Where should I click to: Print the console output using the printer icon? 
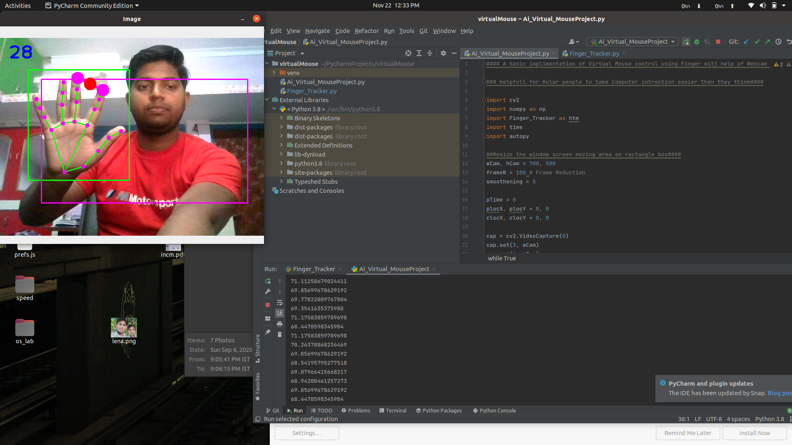tap(280, 324)
